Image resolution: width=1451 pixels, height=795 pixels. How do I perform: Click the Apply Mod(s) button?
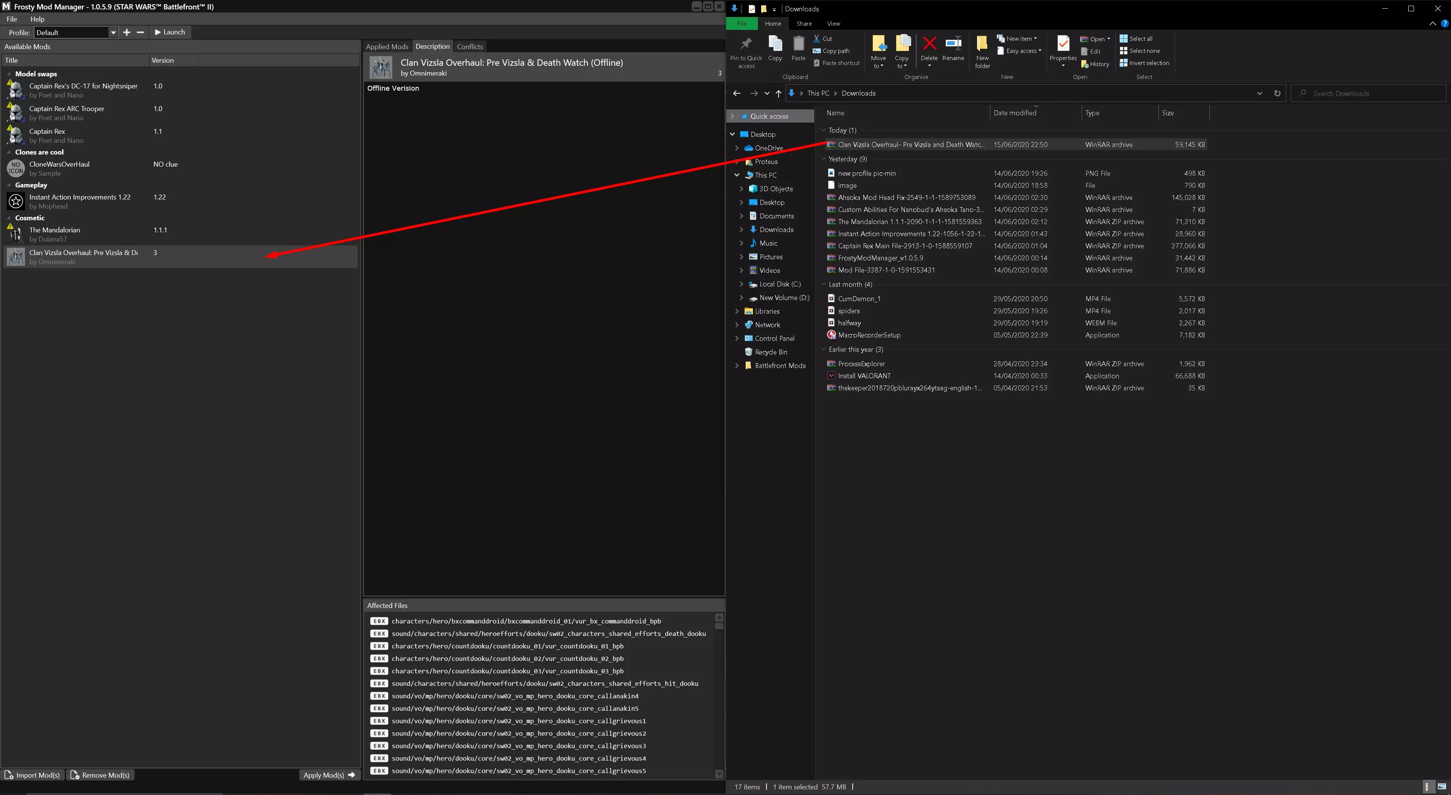point(329,775)
